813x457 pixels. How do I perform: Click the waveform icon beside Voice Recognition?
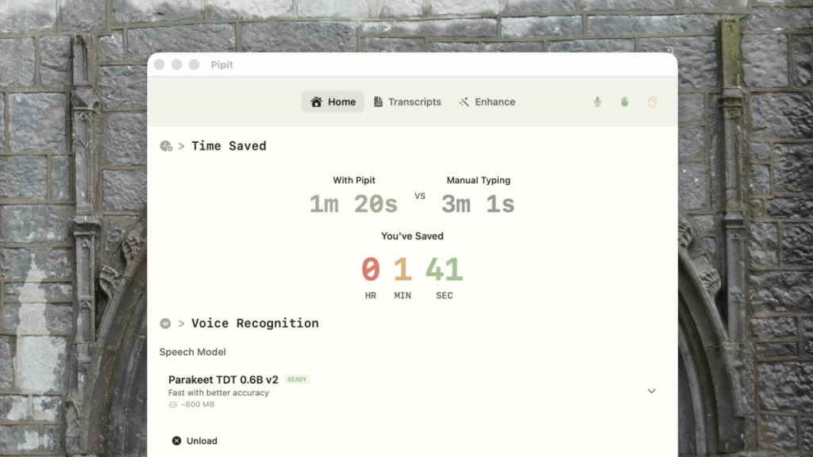coord(166,324)
